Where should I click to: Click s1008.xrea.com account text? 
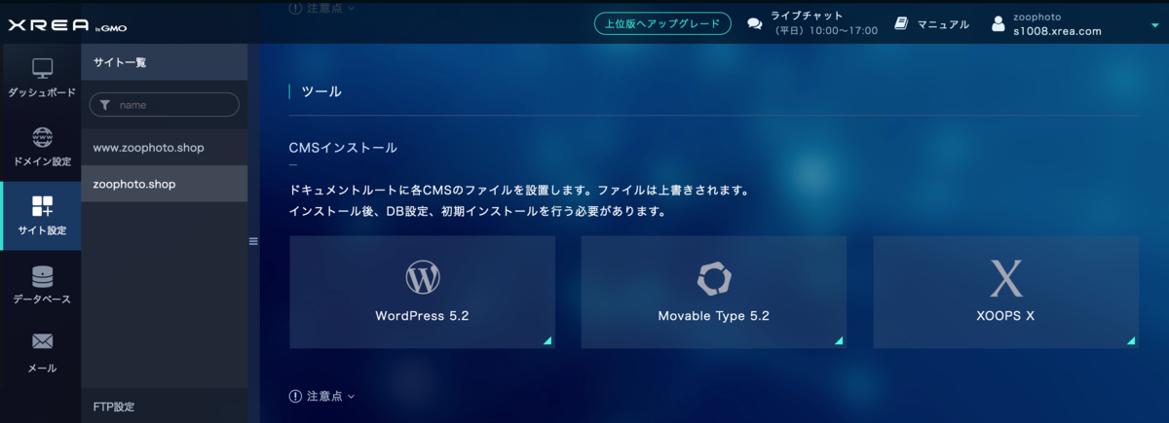(1057, 31)
